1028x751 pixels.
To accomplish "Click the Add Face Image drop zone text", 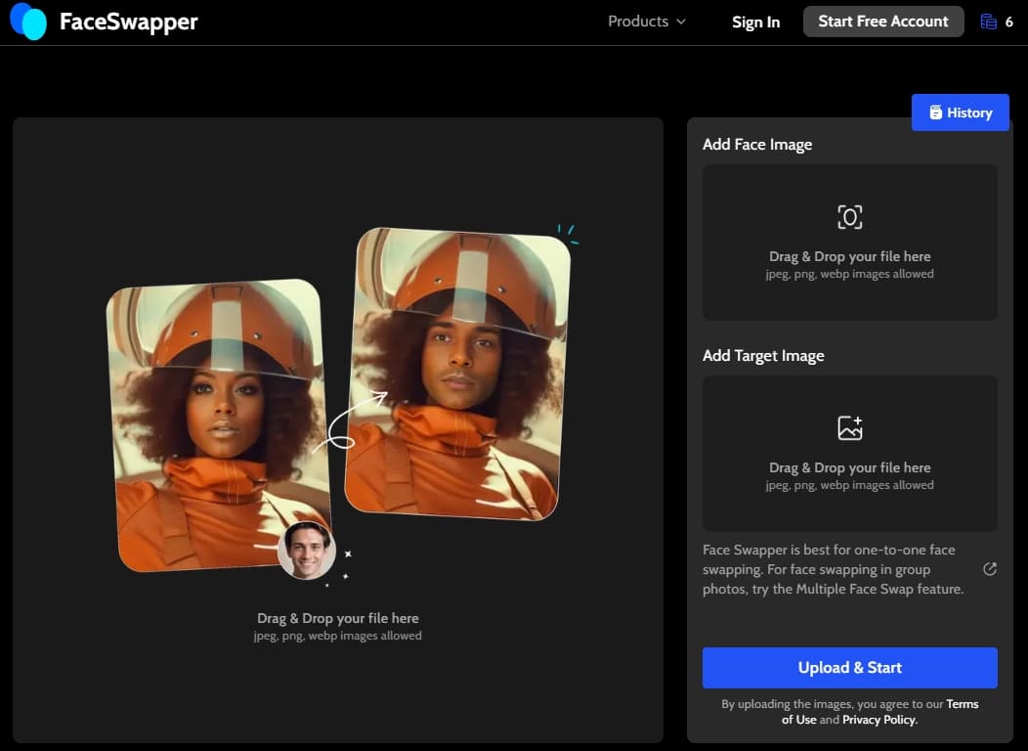I will pyautogui.click(x=849, y=257).
